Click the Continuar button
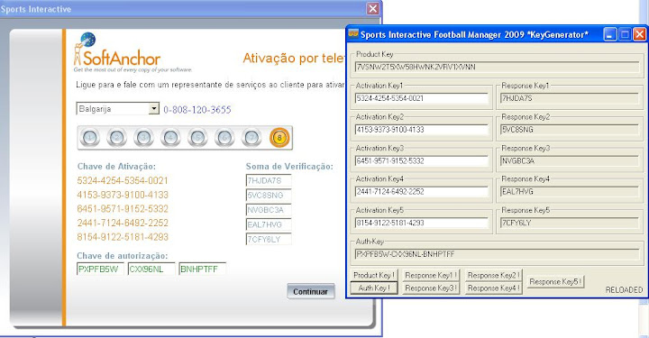This screenshot has height=338, width=649. (310, 292)
